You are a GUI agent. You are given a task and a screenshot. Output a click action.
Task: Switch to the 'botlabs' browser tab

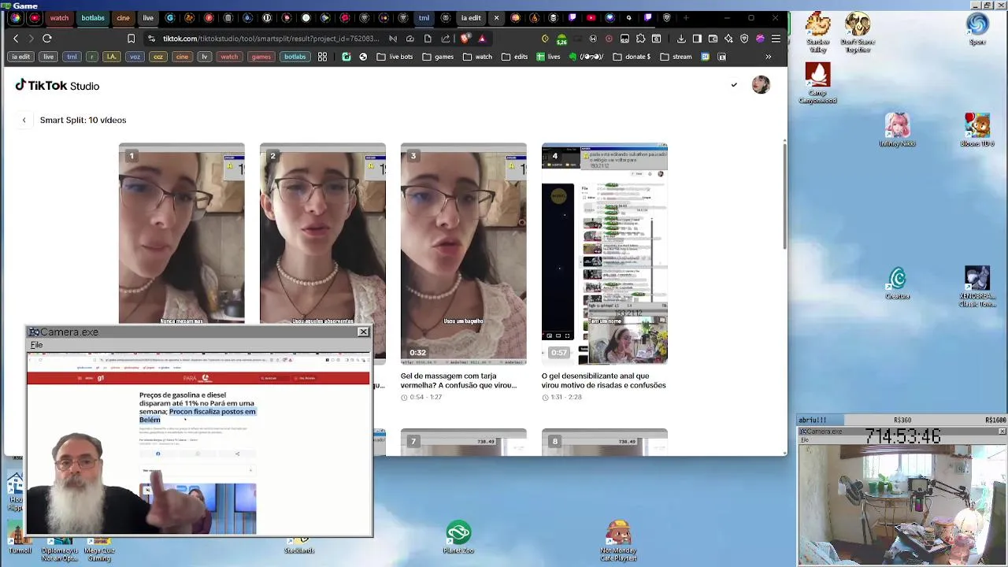(x=92, y=17)
